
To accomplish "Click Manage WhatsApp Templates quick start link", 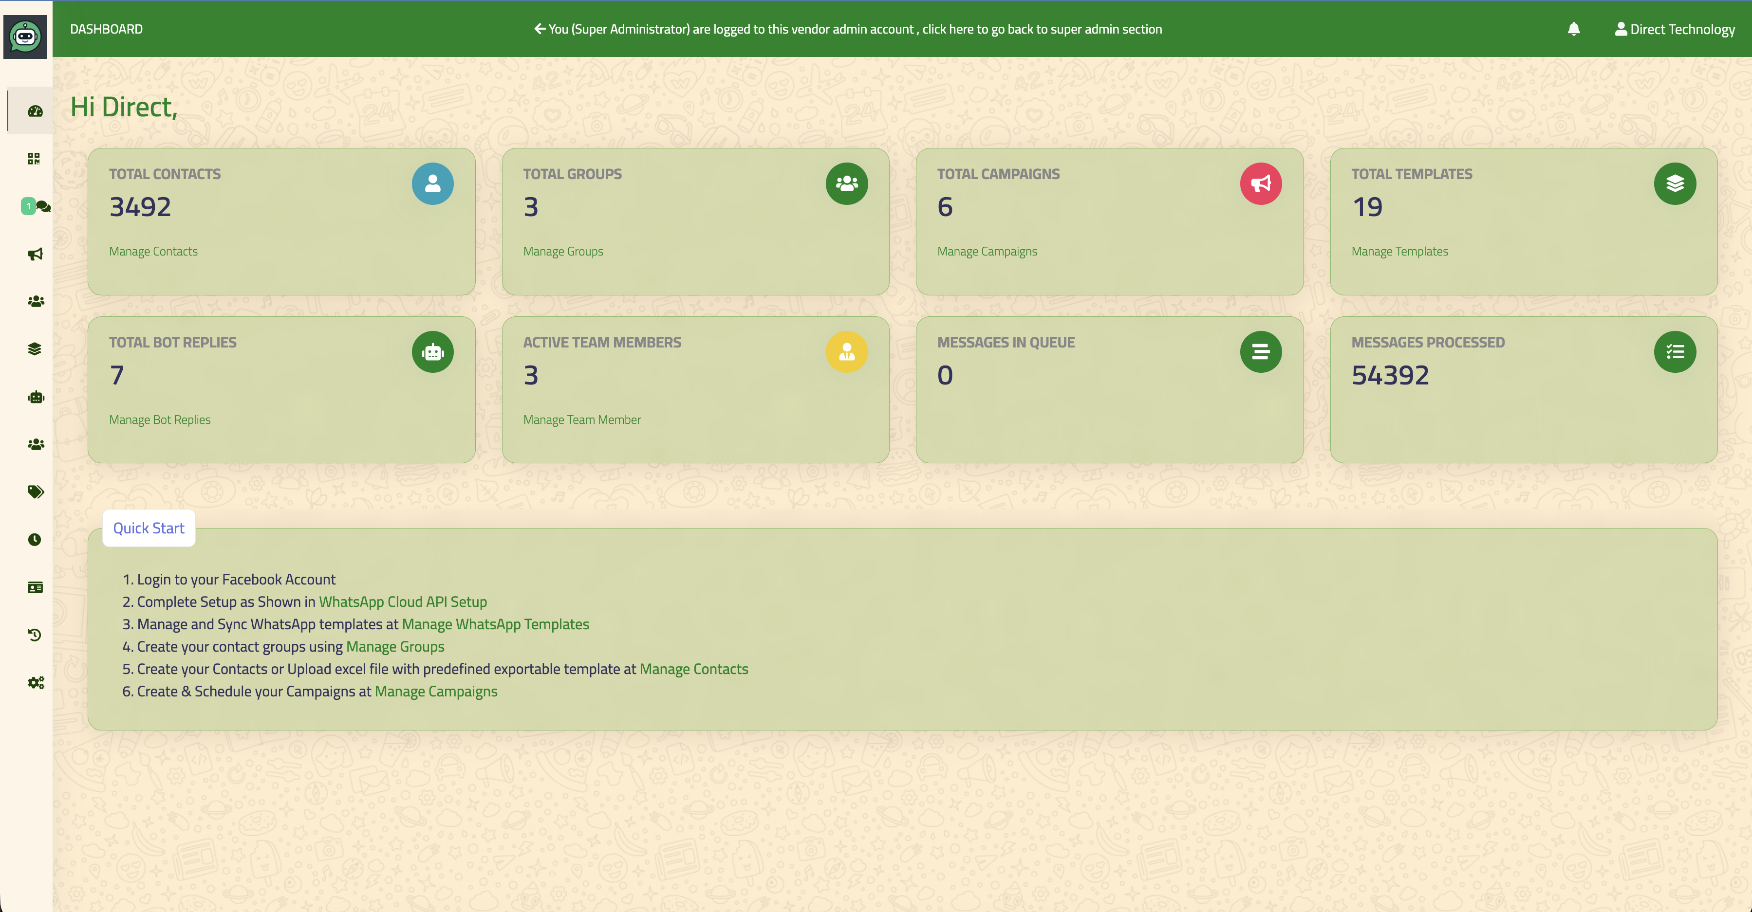I will tap(495, 624).
